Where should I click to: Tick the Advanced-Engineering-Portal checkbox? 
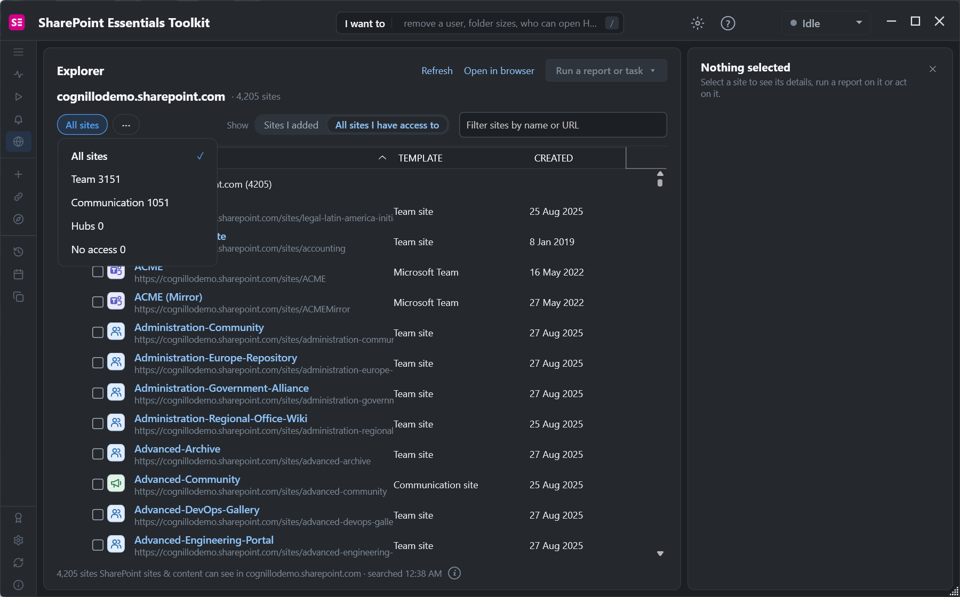[98, 545]
